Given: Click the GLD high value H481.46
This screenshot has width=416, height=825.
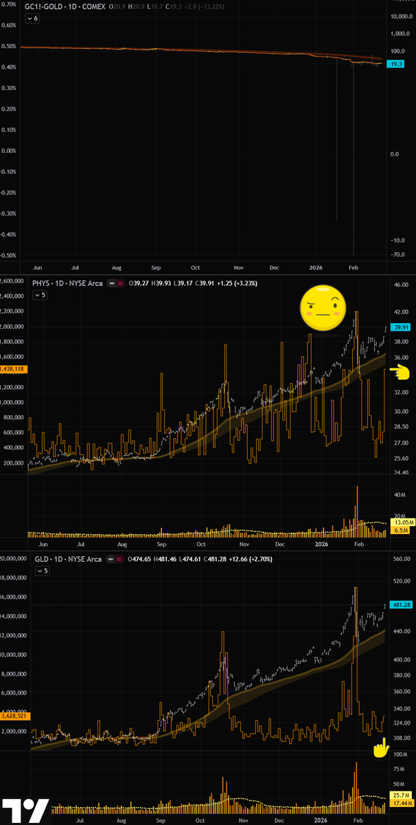Looking at the screenshot, I should coord(165,559).
